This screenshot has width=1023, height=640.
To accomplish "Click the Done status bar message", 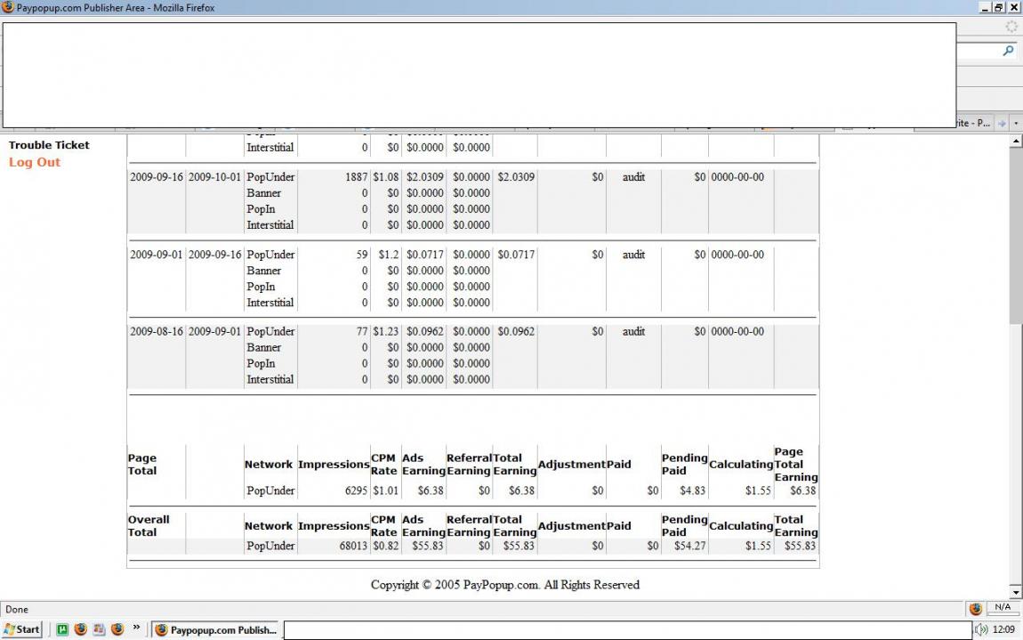I will pos(17,610).
